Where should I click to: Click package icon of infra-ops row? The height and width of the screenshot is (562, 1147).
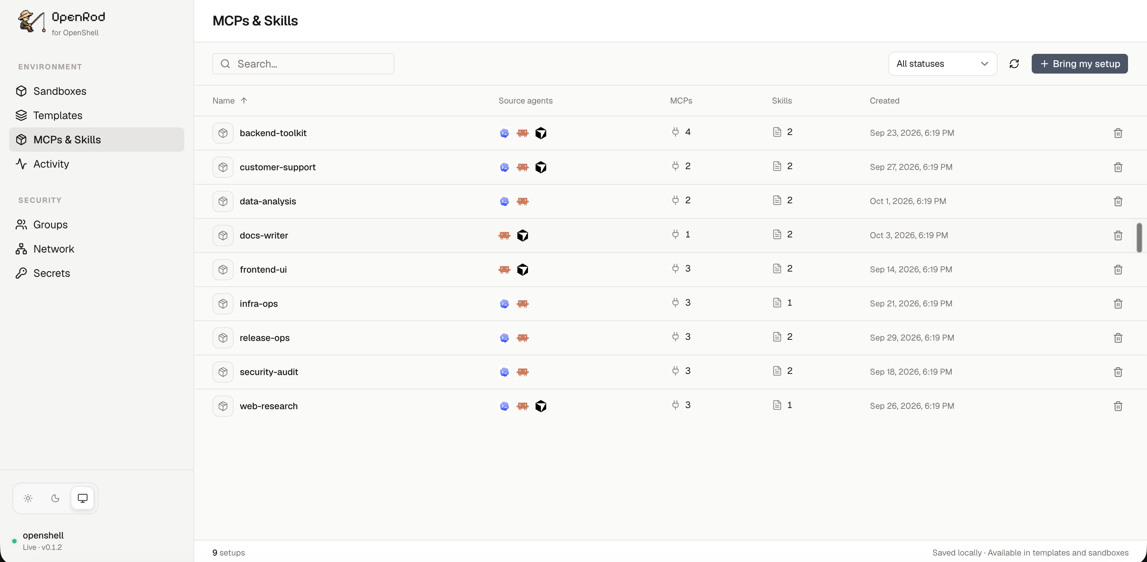[x=223, y=304]
